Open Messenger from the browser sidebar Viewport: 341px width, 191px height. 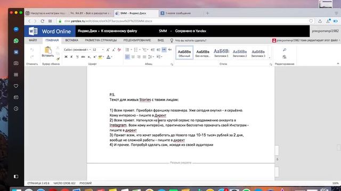[x=16, y=30]
